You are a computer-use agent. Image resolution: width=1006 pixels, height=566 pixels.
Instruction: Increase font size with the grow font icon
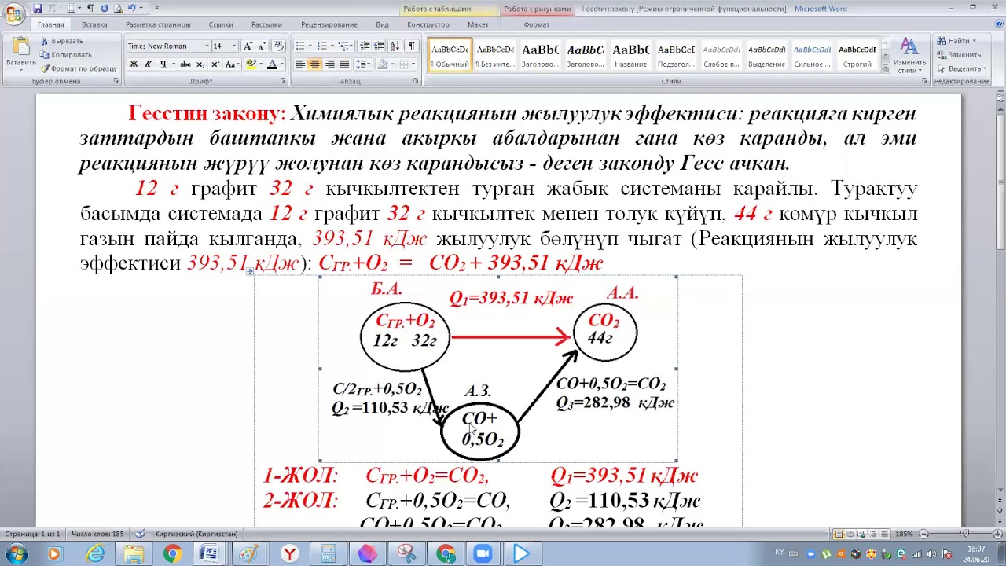tap(248, 46)
